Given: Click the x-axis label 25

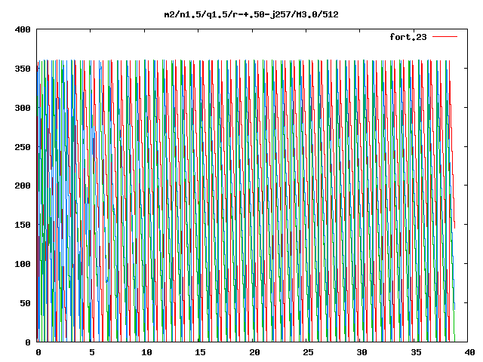Looking at the screenshot, I should 308,352.
